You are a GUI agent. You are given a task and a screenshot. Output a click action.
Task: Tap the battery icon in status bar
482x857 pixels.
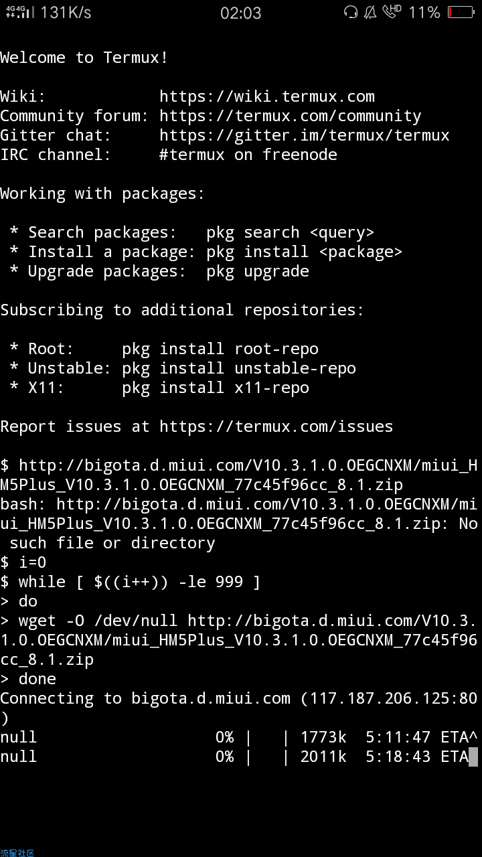click(461, 12)
